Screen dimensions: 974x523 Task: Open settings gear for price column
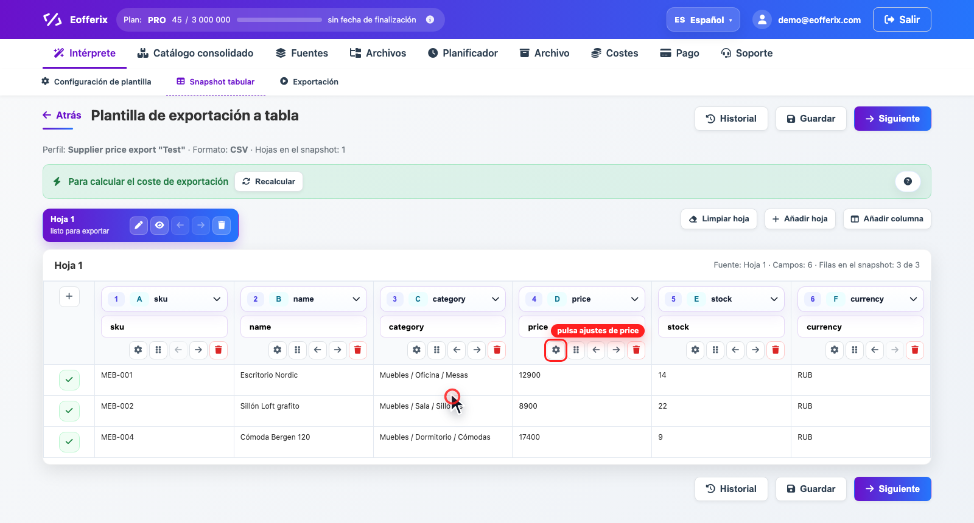click(x=556, y=350)
